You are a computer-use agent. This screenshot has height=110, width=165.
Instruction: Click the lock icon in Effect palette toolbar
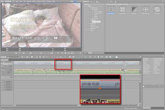pyautogui.click(x=116, y=2)
